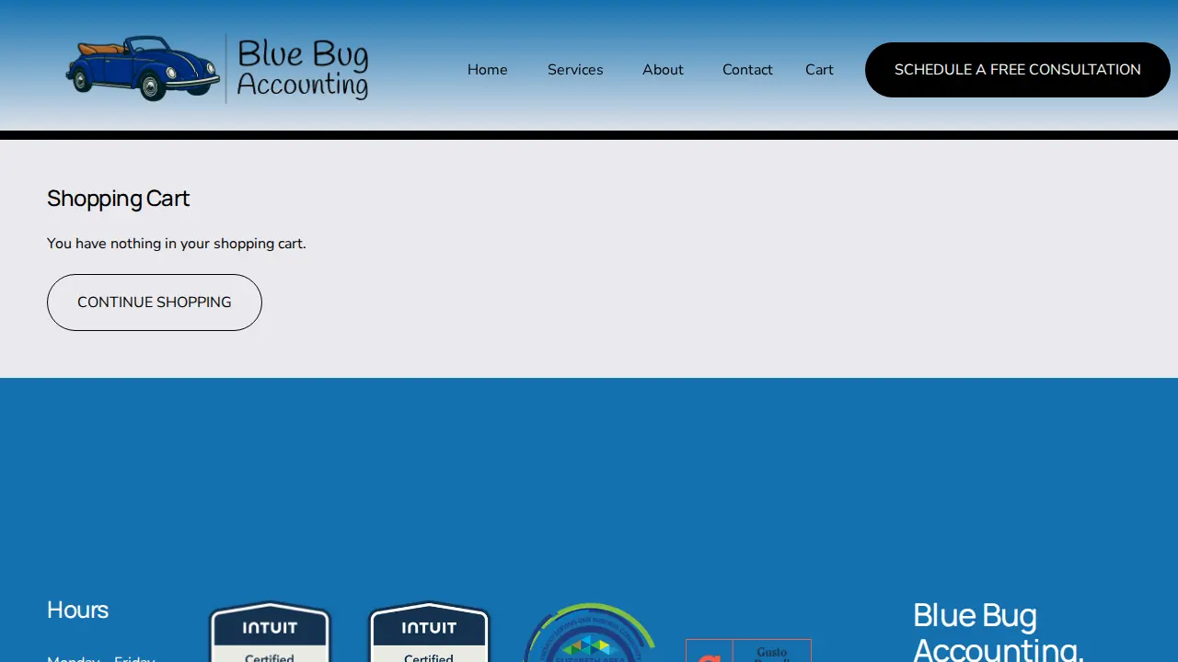Click the first Intuit Certified badge
Screen dimensions: 1178x662
pos(270,632)
